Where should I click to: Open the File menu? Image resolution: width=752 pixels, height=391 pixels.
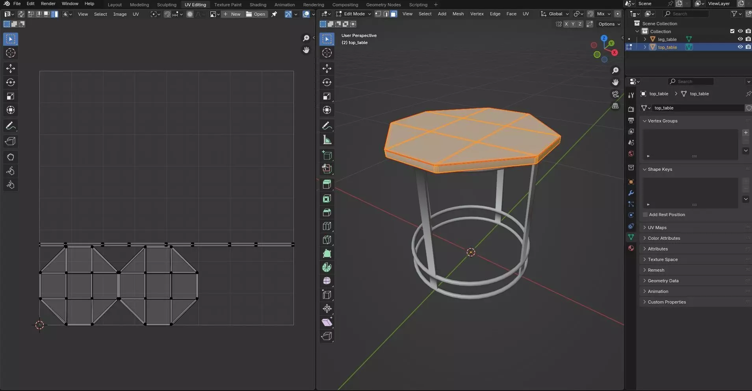(17, 4)
